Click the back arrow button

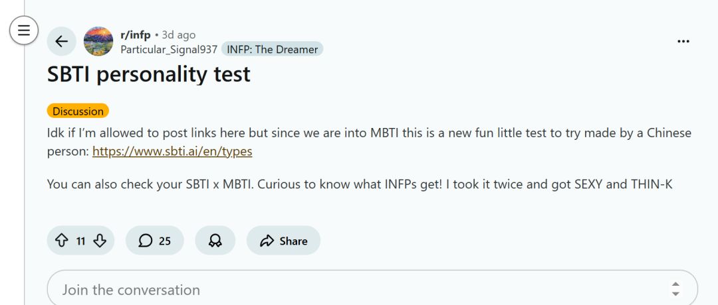point(61,41)
